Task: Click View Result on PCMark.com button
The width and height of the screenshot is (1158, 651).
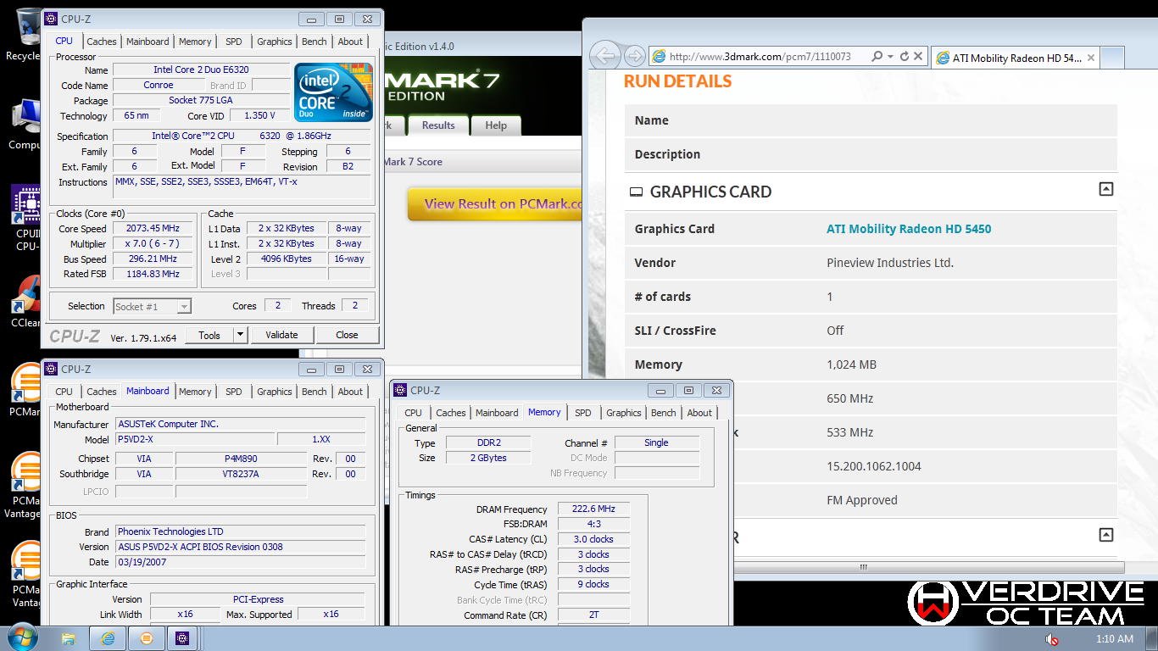Action: (x=495, y=204)
